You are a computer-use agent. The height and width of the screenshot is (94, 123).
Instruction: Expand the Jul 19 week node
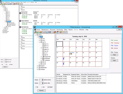point(39,62)
